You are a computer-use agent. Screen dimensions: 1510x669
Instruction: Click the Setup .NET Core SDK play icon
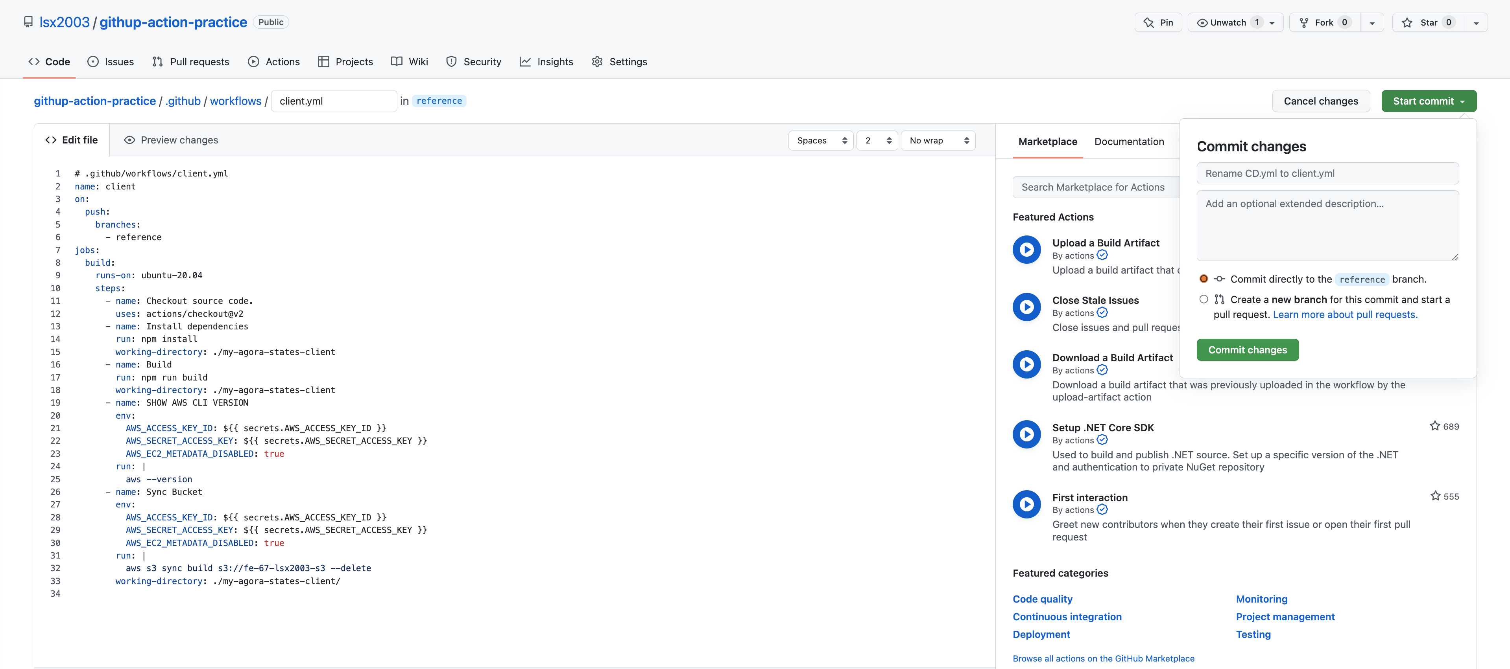(x=1026, y=434)
